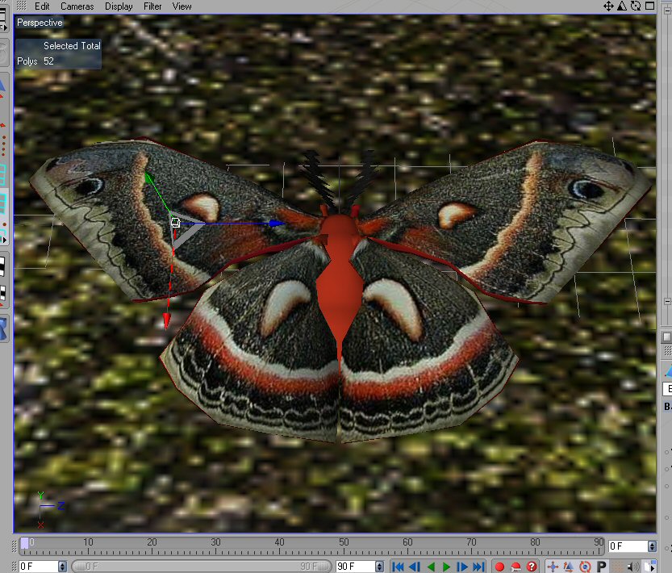
Task: Click the viewport move camera icon
Action: (607, 6)
